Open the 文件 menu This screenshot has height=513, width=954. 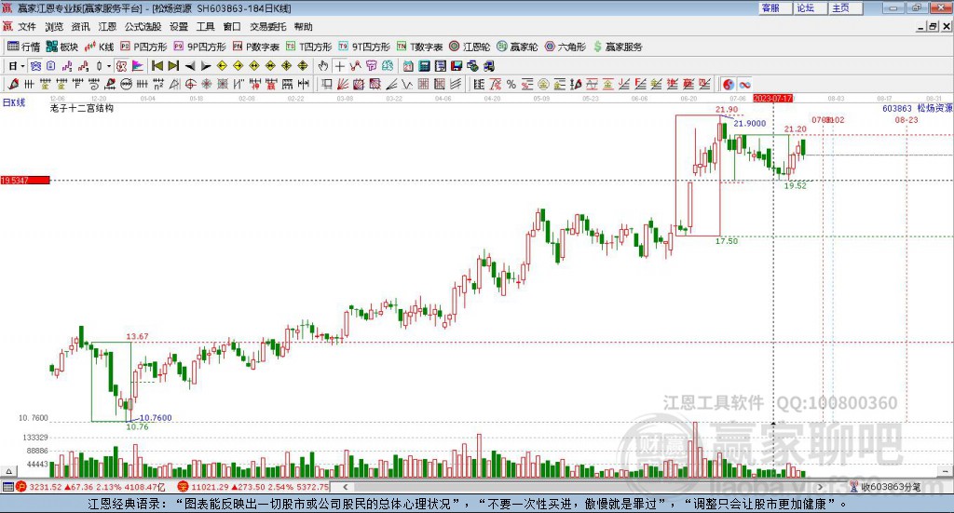click(x=27, y=27)
